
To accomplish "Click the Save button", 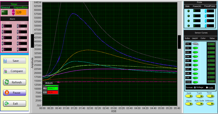I will coord(14,61).
